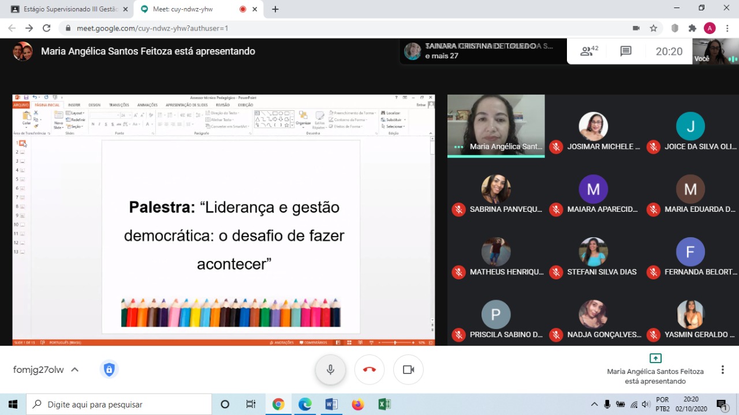This screenshot has height=415, width=739.
Task: Click the Colar (Paste) icon
Action: (26, 117)
